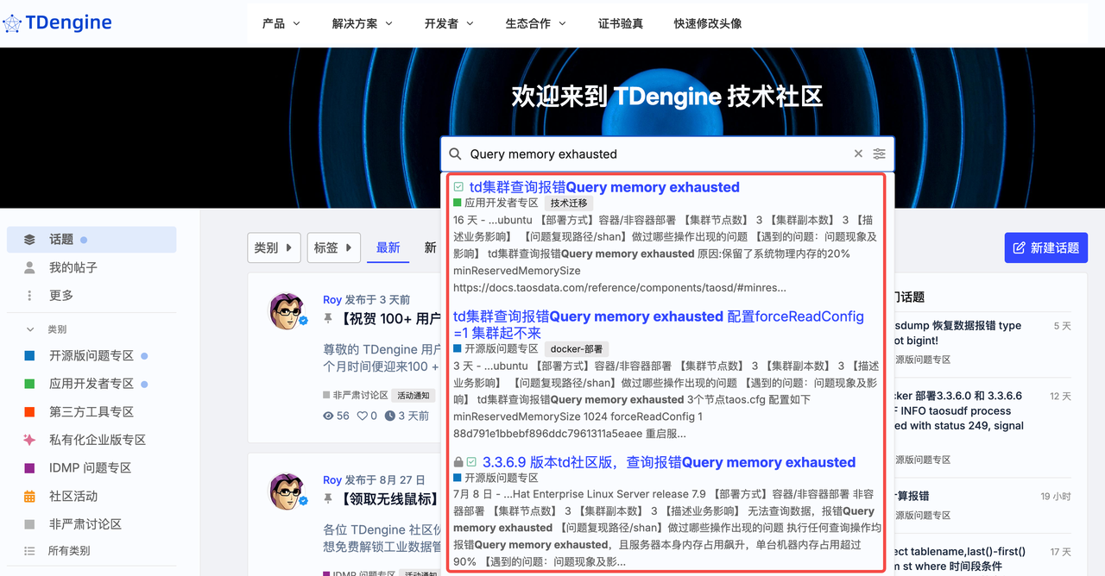
Task: Clear the search box with the X icon
Action: point(857,153)
